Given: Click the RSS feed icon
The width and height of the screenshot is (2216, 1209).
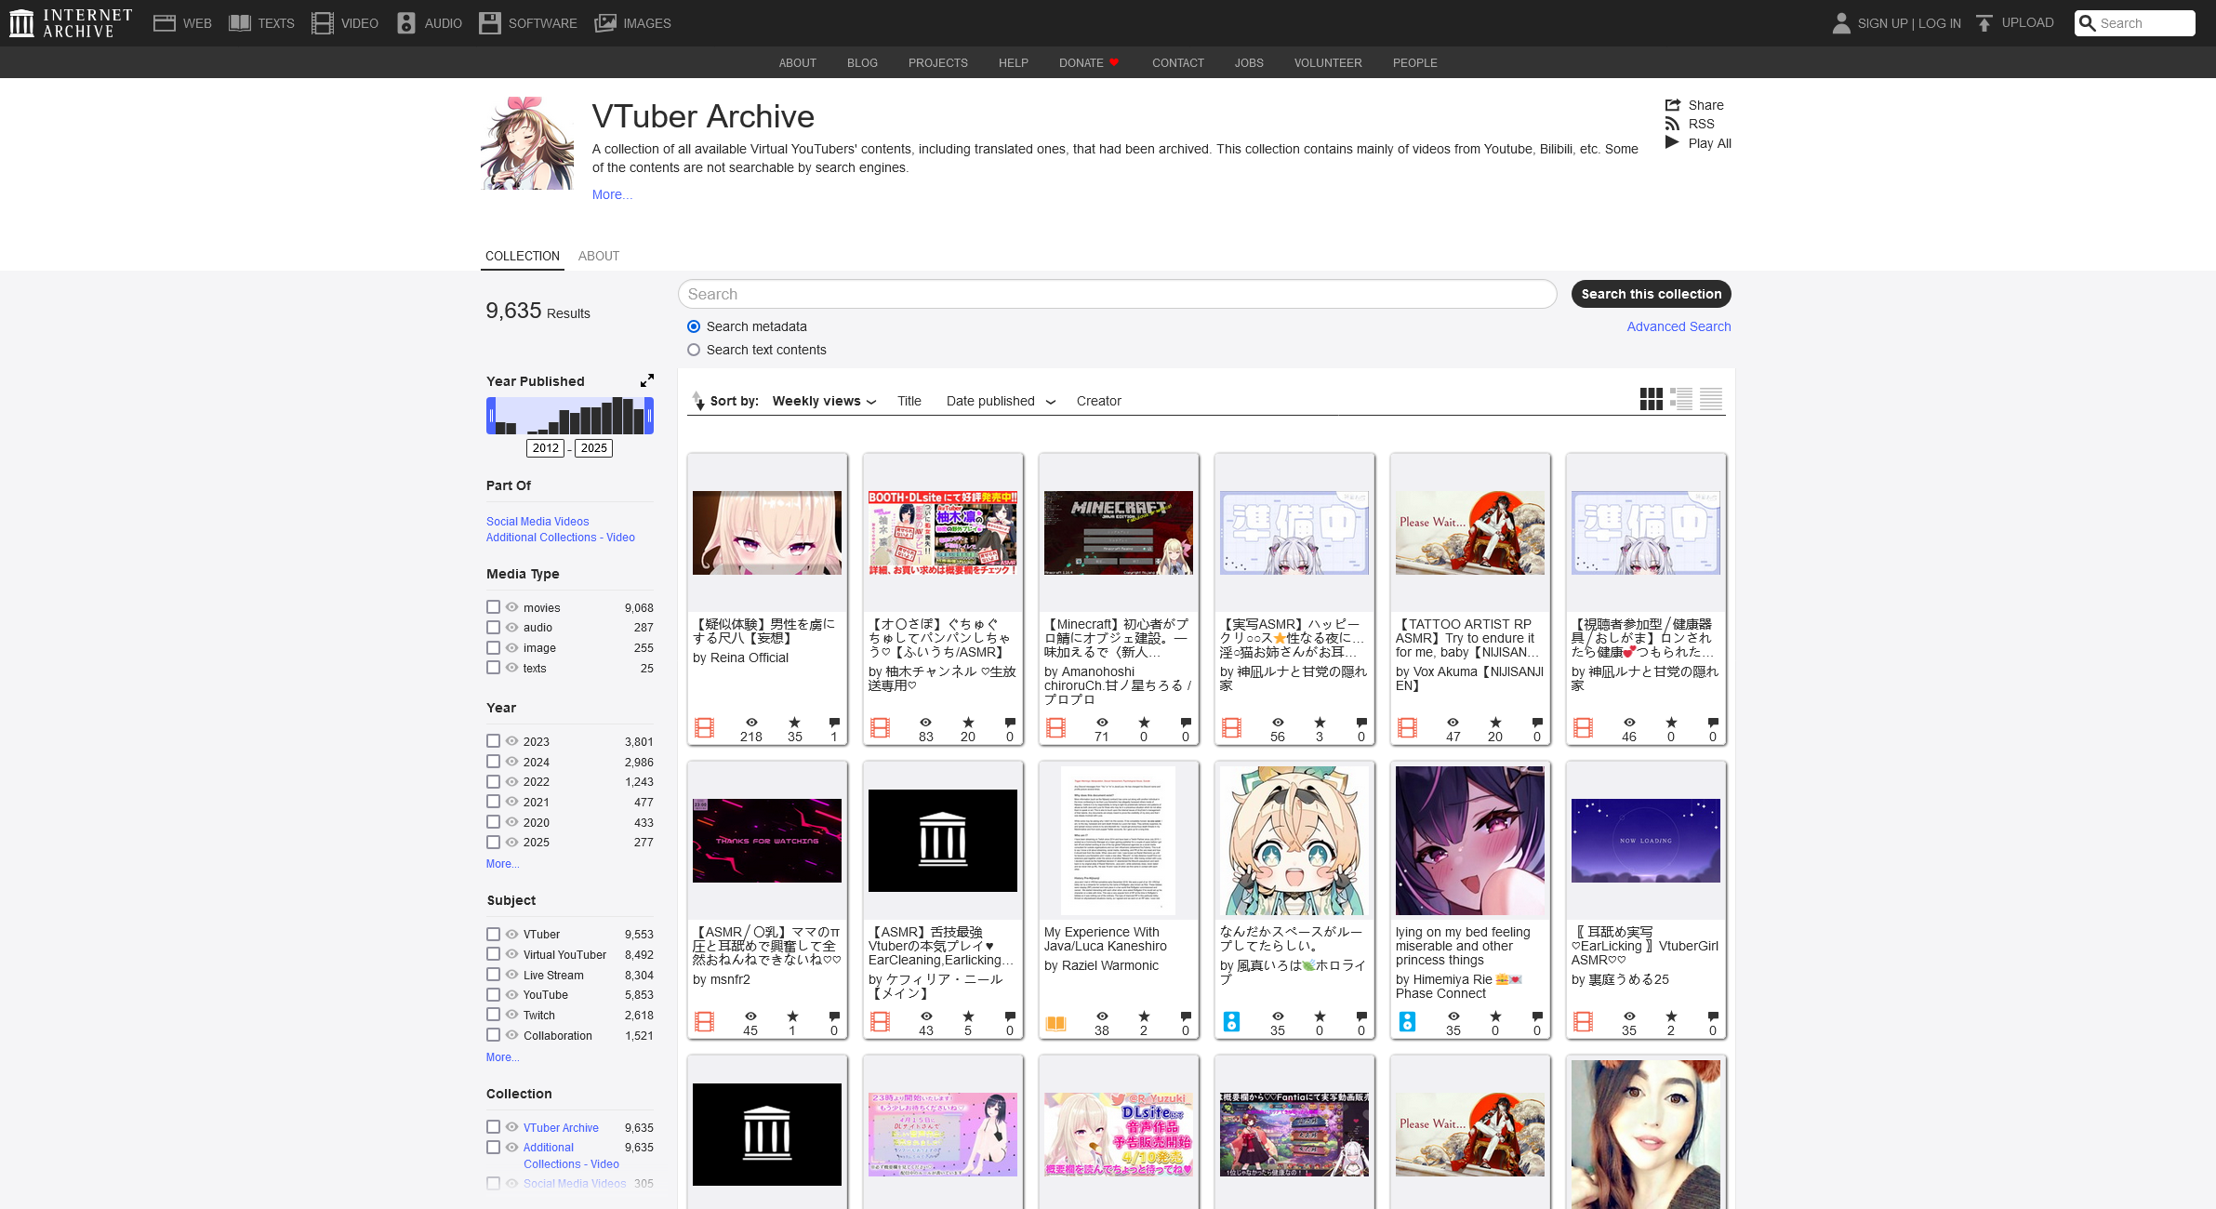Looking at the screenshot, I should (1672, 124).
